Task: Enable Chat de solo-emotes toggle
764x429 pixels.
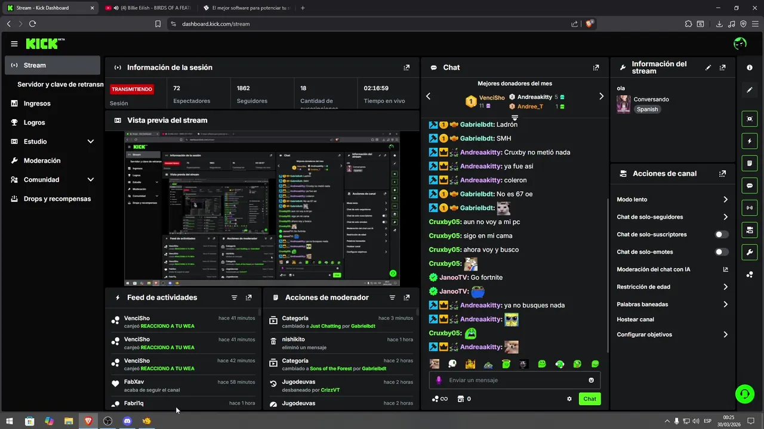Action: click(x=722, y=252)
